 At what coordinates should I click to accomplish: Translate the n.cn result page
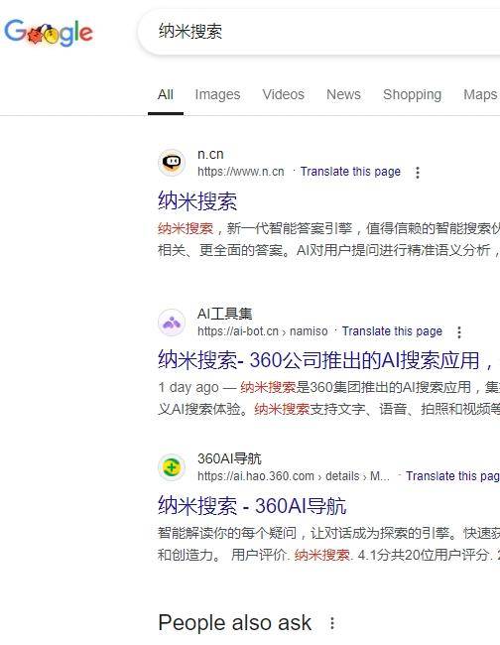pos(350,172)
